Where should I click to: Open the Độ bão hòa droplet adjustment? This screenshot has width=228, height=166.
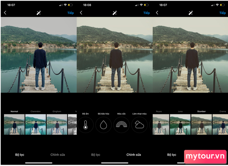[103, 125]
